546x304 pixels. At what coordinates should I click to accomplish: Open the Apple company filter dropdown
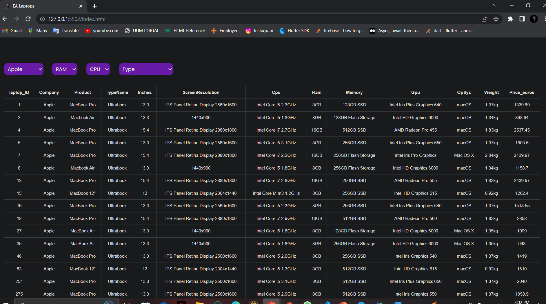click(24, 69)
